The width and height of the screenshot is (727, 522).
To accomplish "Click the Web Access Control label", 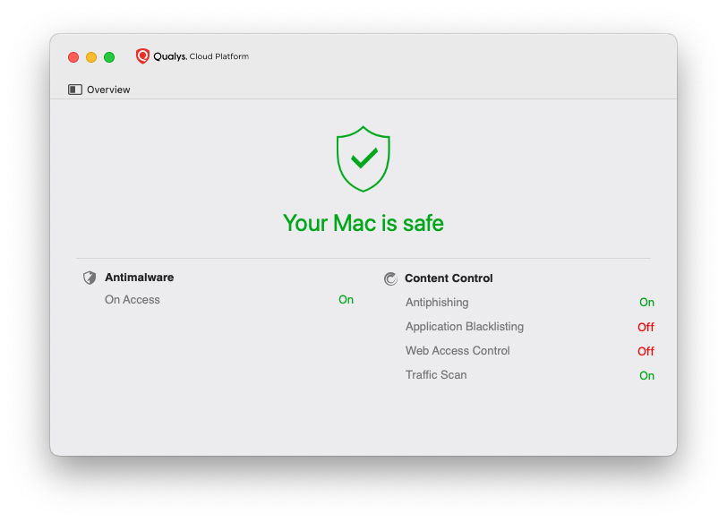I will (458, 351).
